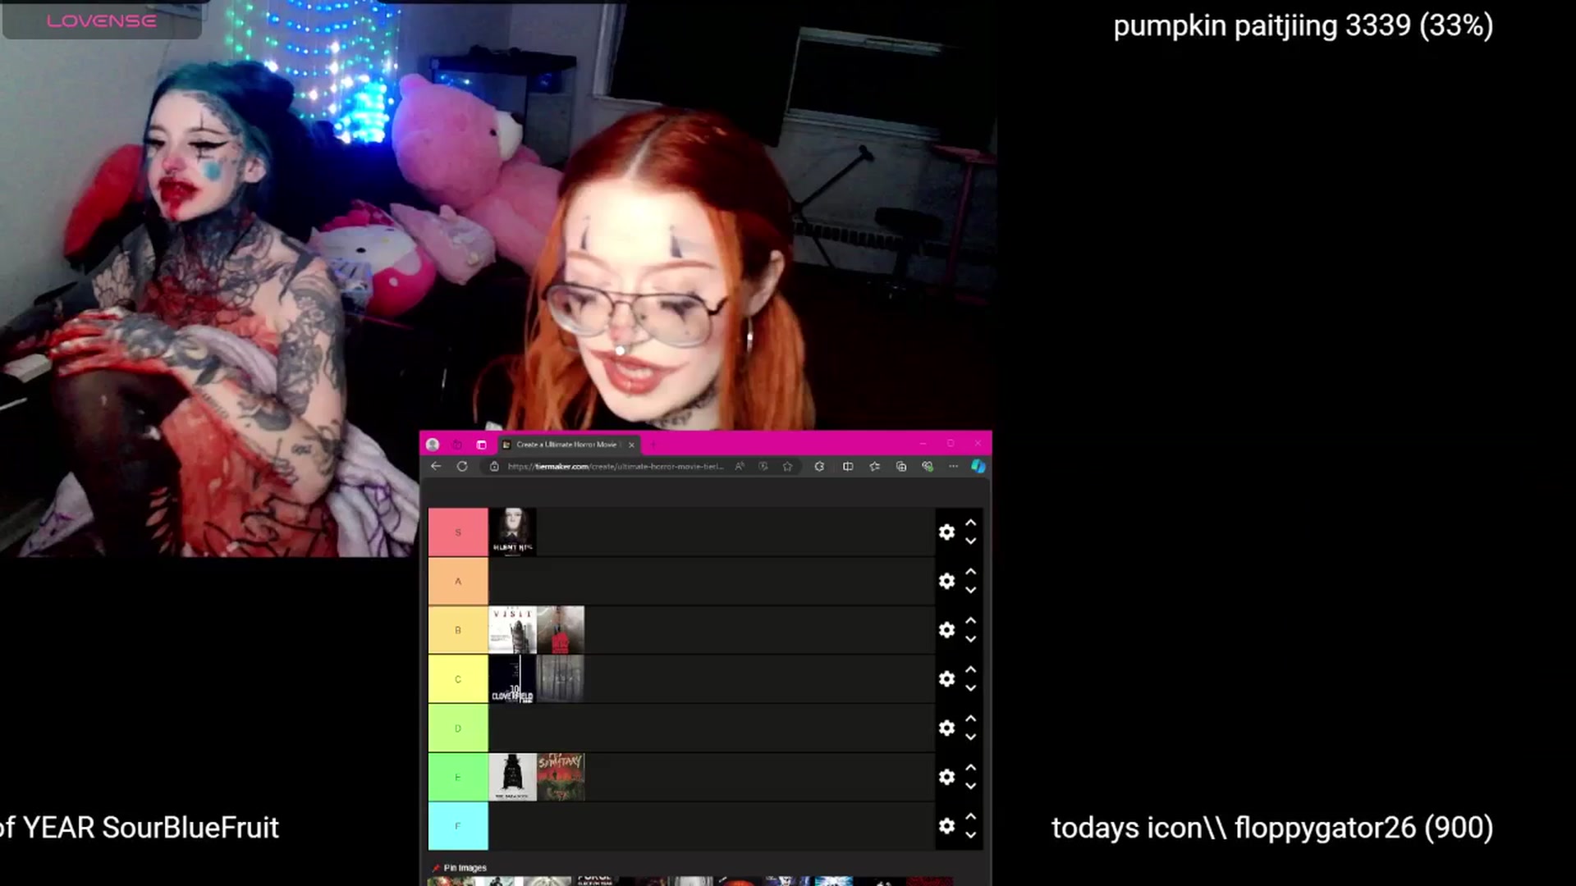This screenshot has width=1576, height=886.
Task: Open settings gear for the B tier row
Action: (946, 630)
